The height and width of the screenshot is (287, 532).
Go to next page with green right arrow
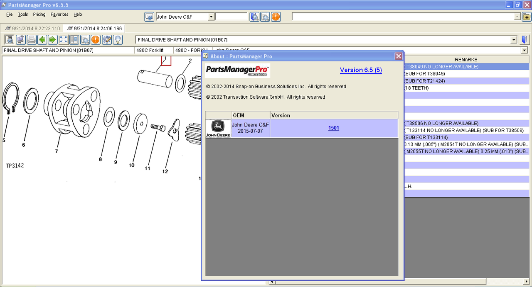point(52,40)
